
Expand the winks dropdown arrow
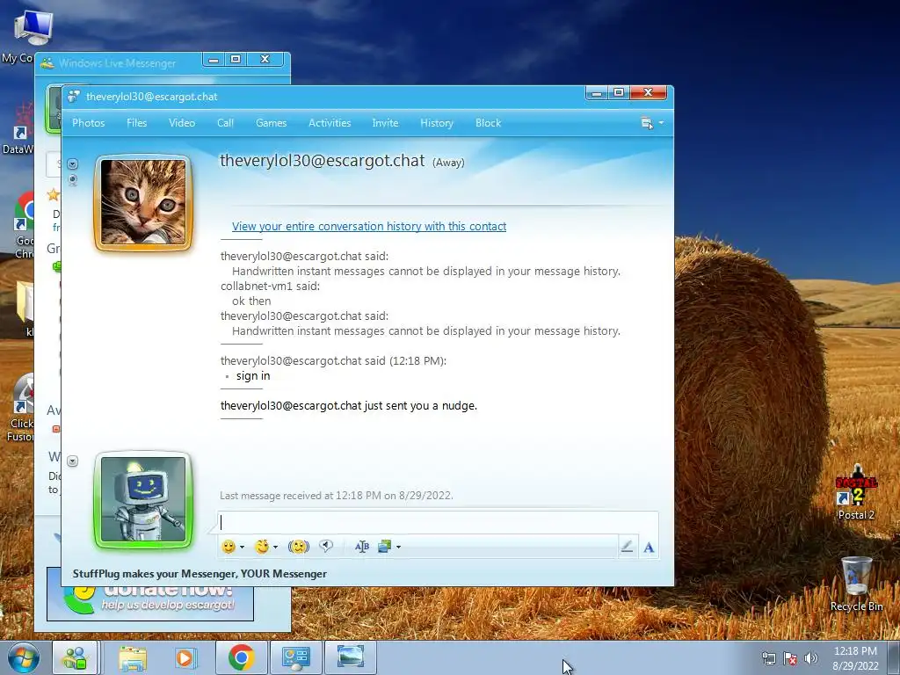(x=275, y=547)
